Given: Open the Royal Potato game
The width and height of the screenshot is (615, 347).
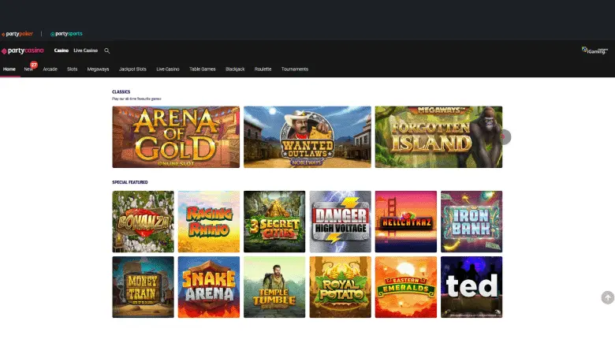Looking at the screenshot, I should click(340, 286).
